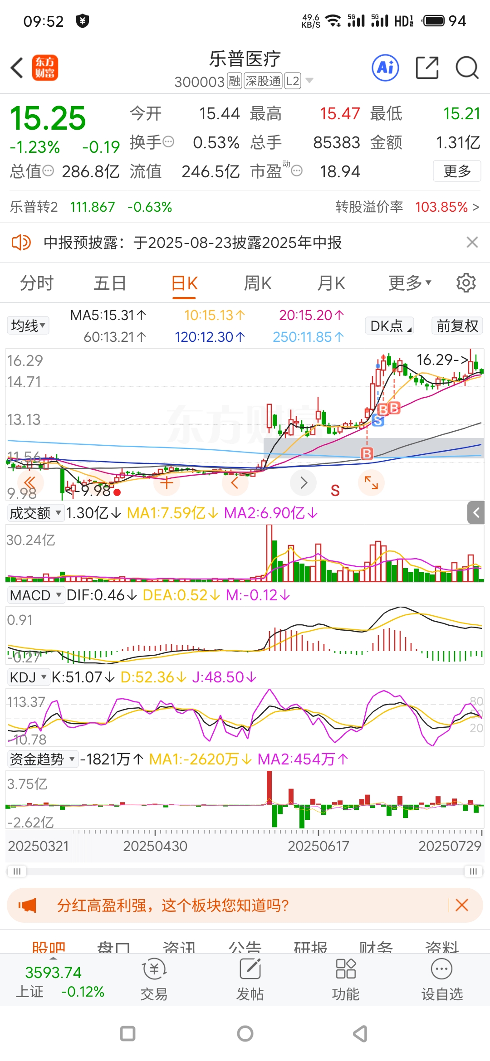This screenshot has width=490, height=1061.
Task: Open the 公告 tab
Action: click(245, 947)
